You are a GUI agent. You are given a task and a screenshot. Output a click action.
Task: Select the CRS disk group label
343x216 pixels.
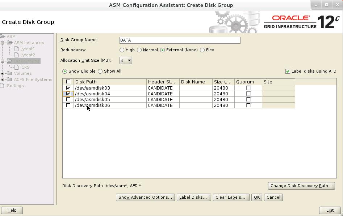click(x=25, y=67)
